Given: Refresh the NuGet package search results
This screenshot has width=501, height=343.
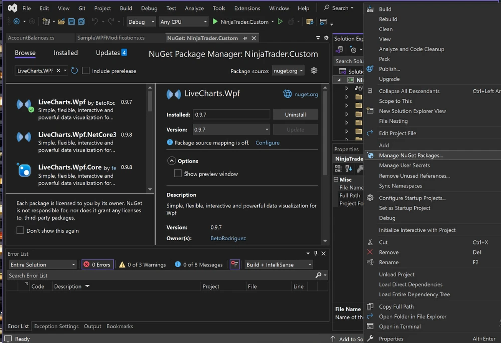Looking at the screenshot, I should pyautogui.click(x=74, y=70).
